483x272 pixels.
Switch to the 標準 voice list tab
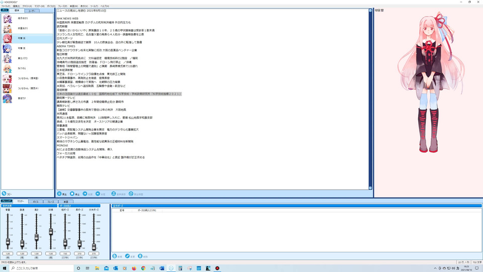[x=17, y=11]
